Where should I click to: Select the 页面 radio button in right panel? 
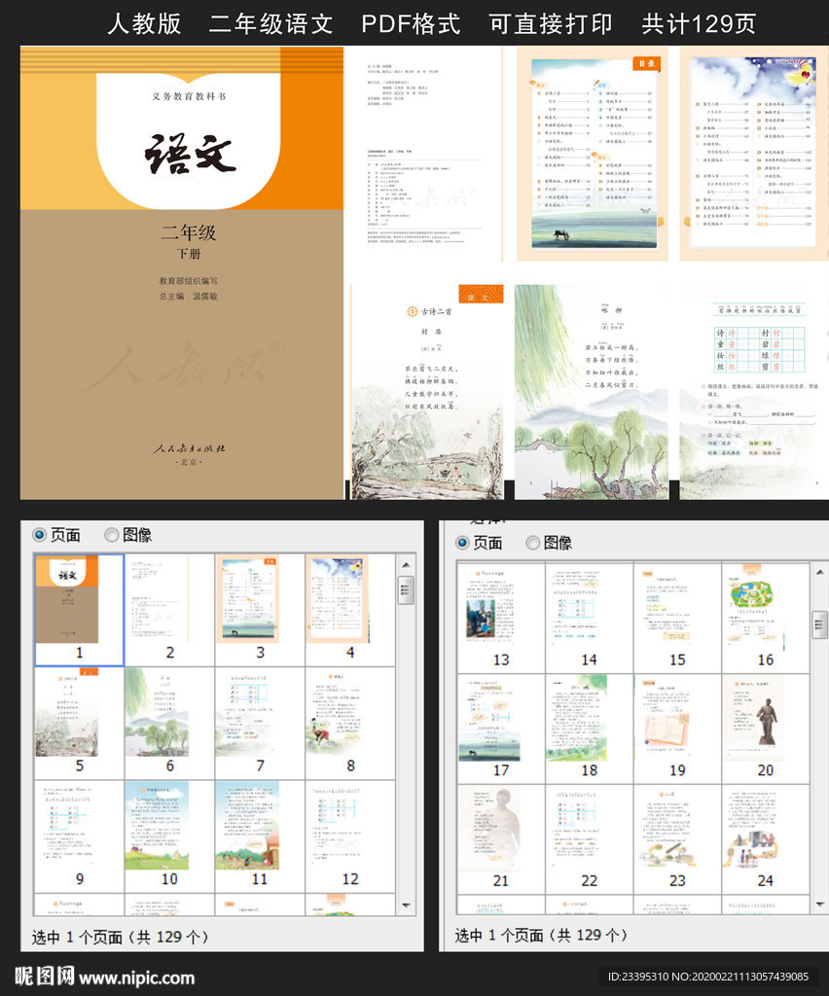point(462,543)
